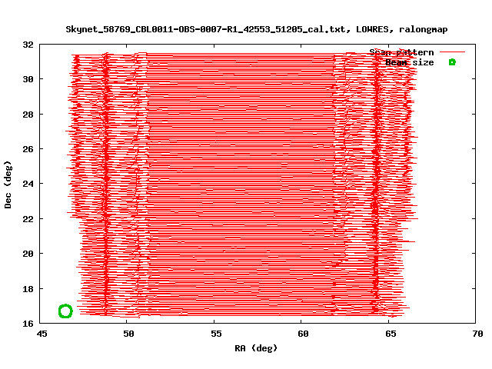Click the x-axis tick label 55

click(216, 334)
